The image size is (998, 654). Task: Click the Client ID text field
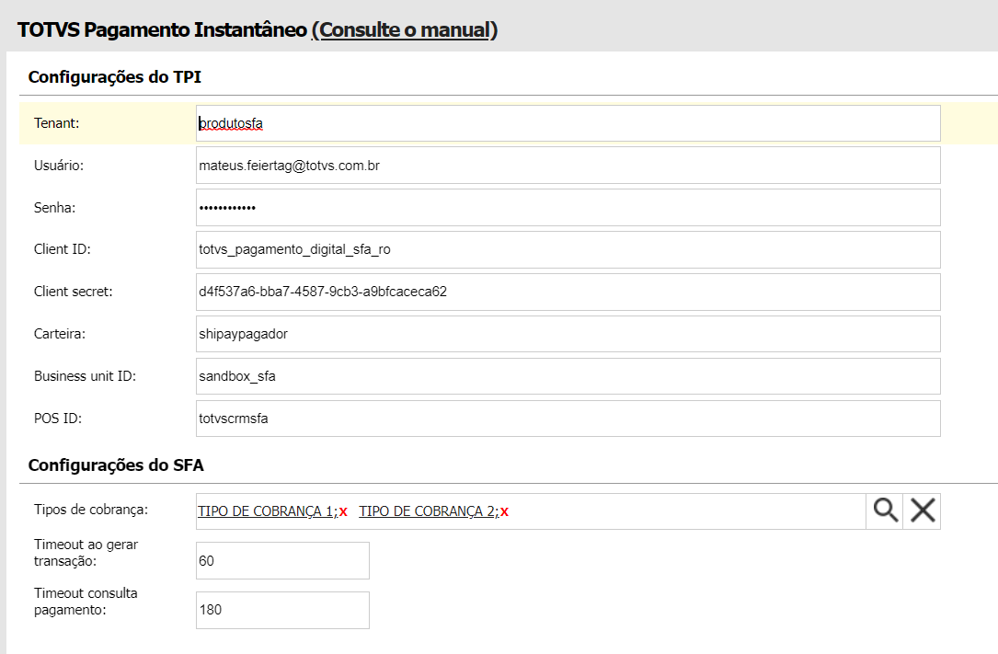click(x=568, y=249)
